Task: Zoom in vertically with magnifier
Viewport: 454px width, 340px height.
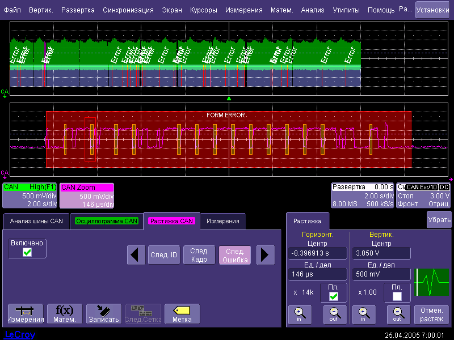Action: pyautogui.click(x=363, y=314)
